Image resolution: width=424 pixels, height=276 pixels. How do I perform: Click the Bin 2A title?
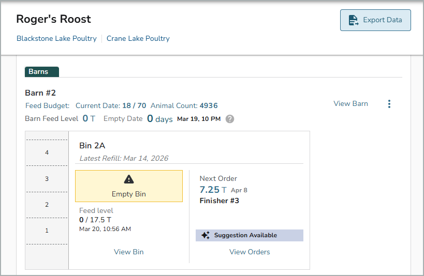[92, 146]
